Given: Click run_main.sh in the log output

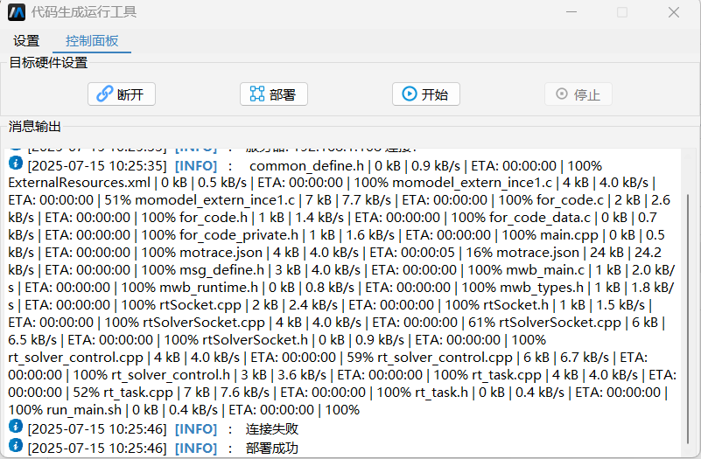Looking at the screenshot, I should (x=84, y=410).
